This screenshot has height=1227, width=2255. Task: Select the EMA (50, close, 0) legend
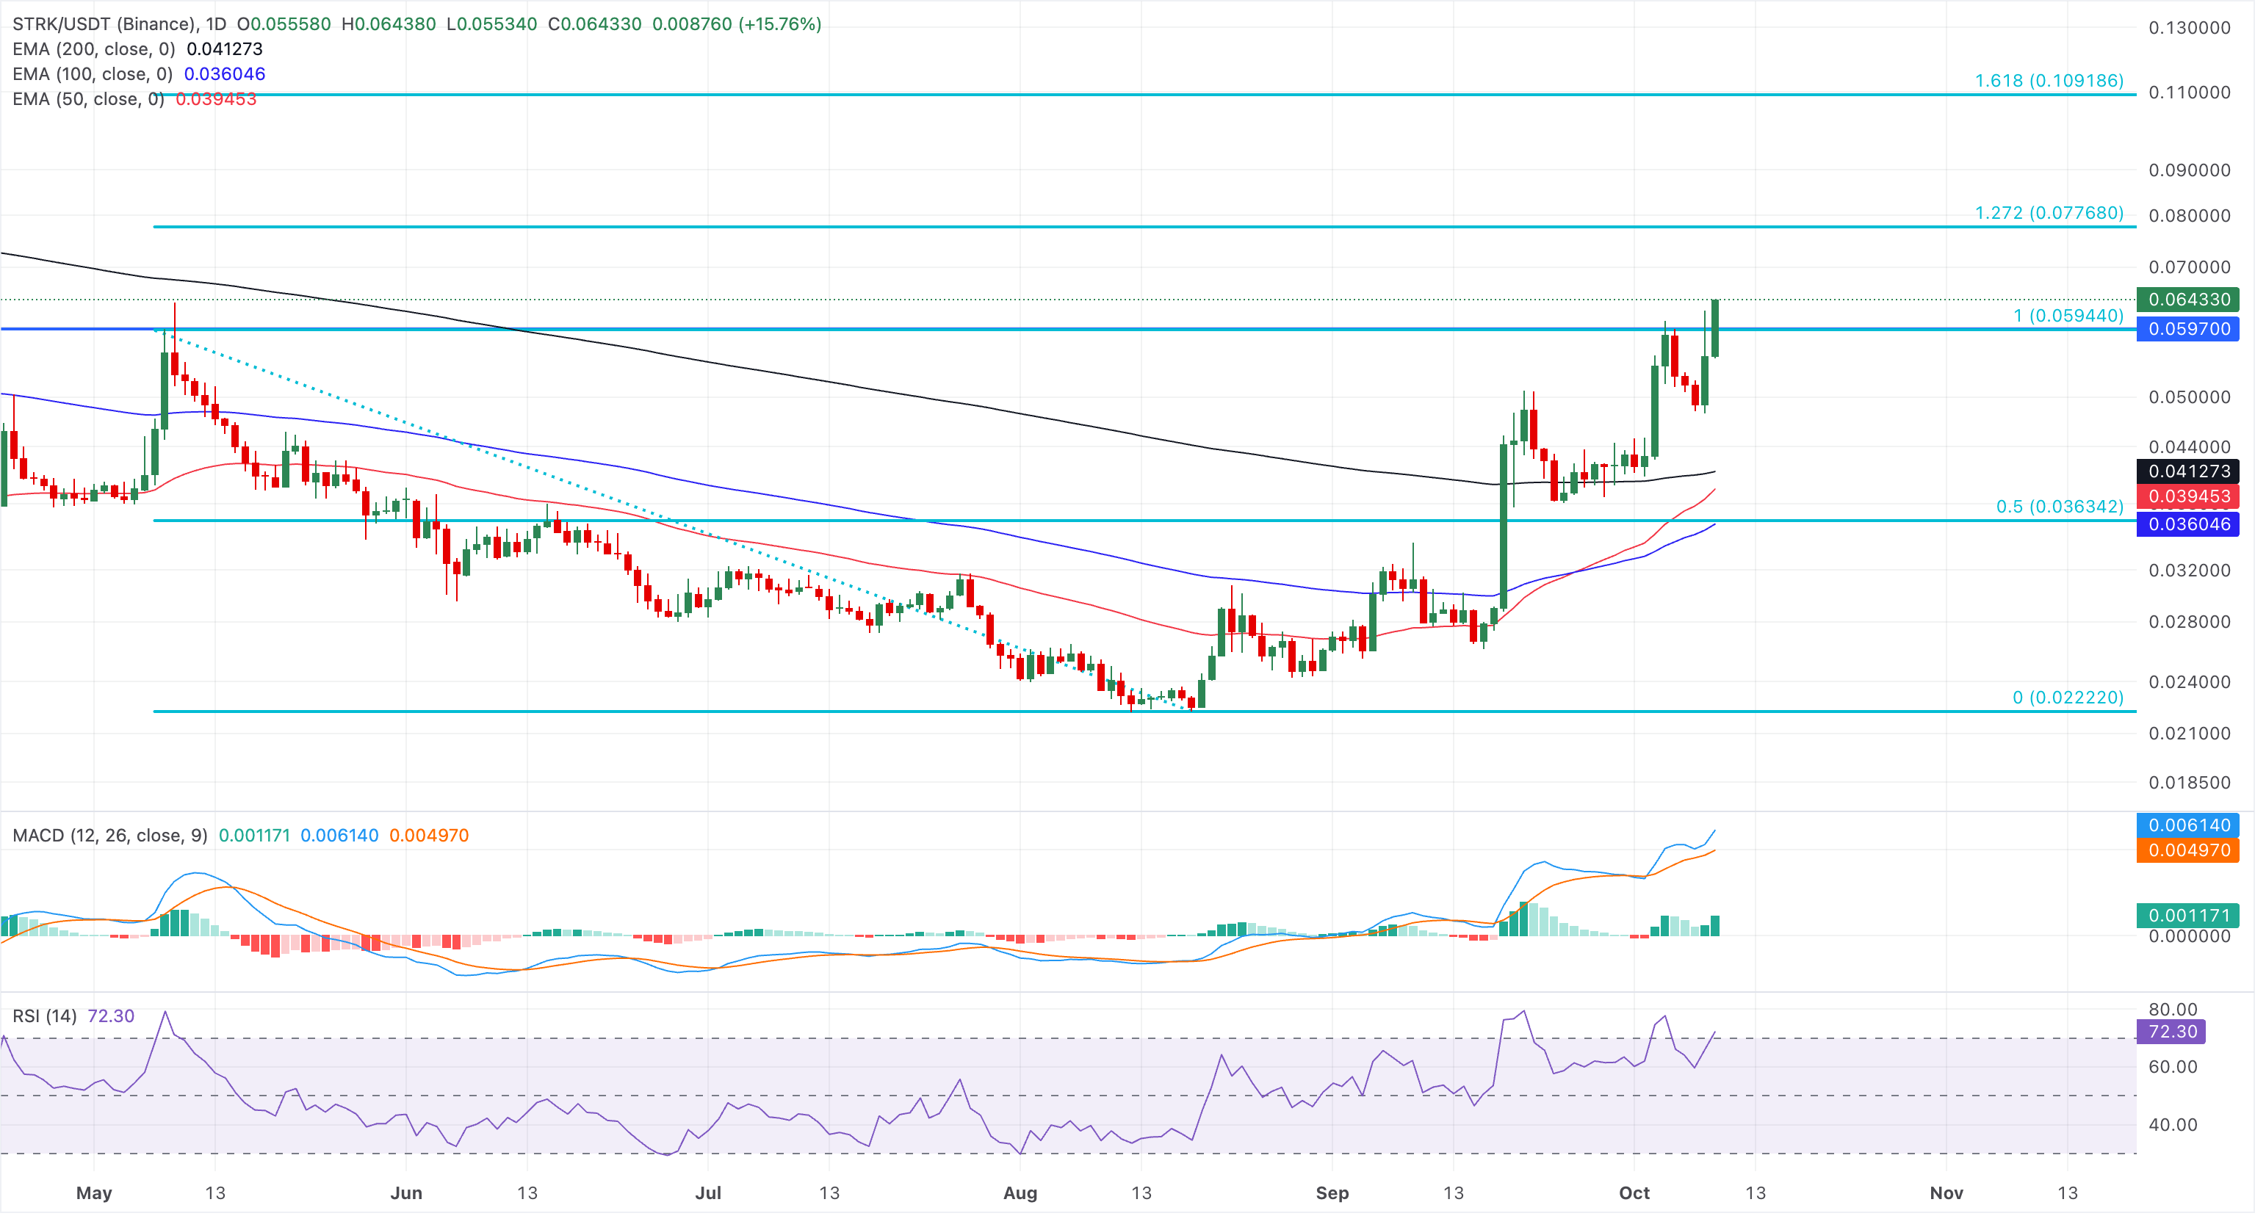point(88,99)
